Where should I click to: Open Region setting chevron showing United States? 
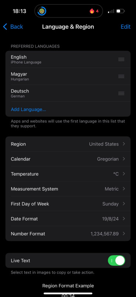click(124, 144)
